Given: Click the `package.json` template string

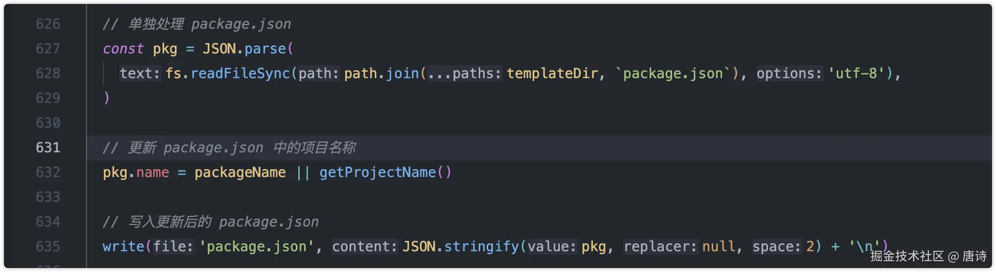Looking at the screenshot, I should [x=673, y=73].
